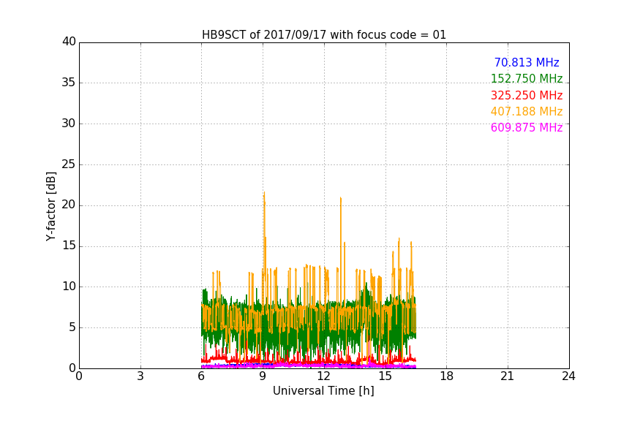
Task: Click the x-axis tick label 3
Action: (140, 376)
